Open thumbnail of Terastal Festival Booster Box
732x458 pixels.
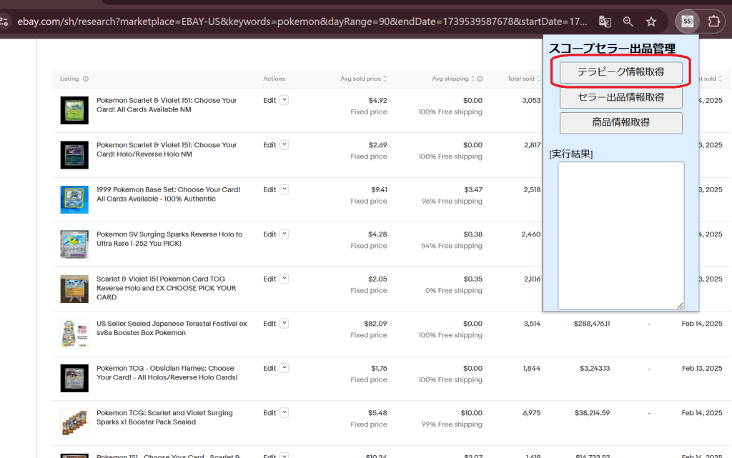click(74, 334)
